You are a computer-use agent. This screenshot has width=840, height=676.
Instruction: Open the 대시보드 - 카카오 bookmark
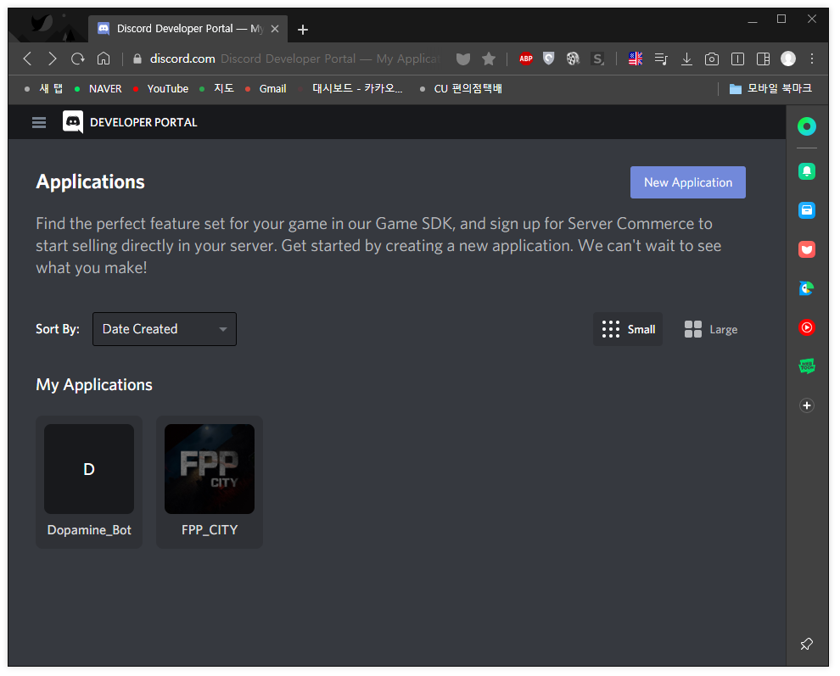[351, 88]
